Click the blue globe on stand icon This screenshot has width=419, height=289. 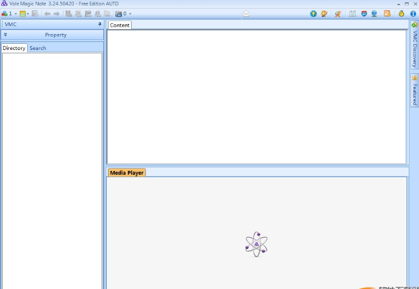tap(374, 14)
